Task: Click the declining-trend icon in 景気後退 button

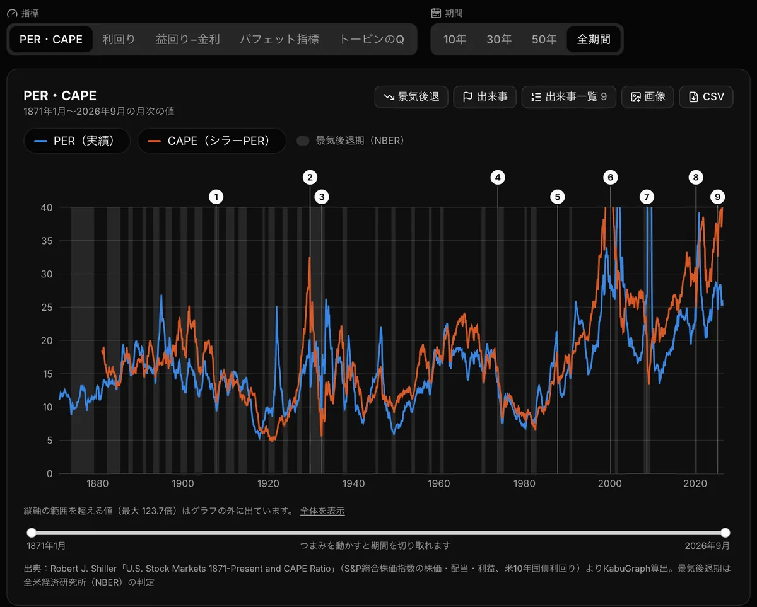Action: point(389,97)
